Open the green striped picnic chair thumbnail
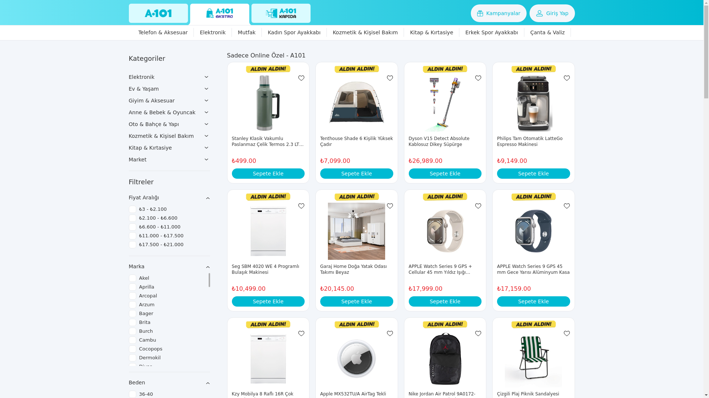The image size is (709, 398). tap(534, 359)
